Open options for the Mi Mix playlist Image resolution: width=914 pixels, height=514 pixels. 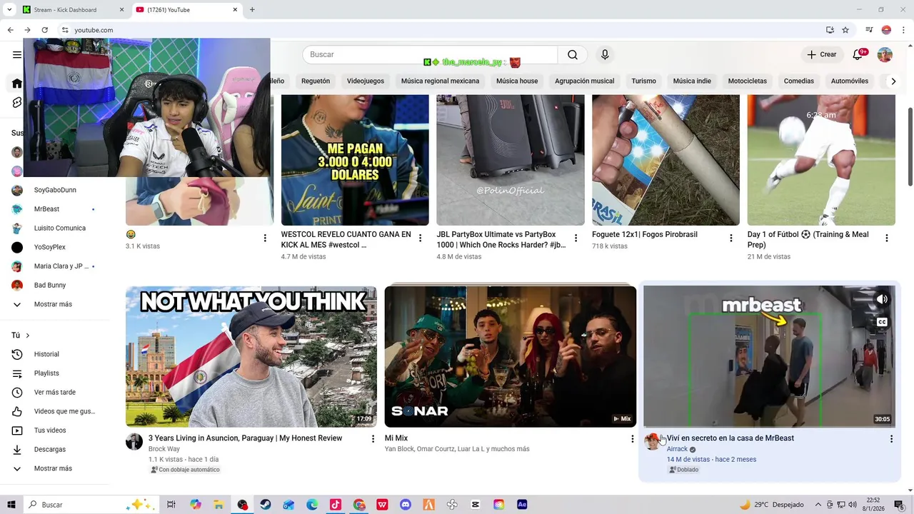click(632, 439)
